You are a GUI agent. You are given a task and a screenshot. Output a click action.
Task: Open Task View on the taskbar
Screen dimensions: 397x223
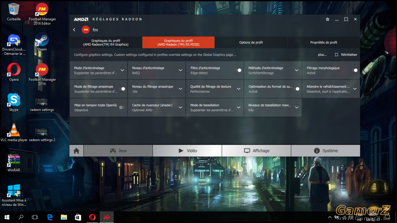pyautogui.click(x=35, y=217)
